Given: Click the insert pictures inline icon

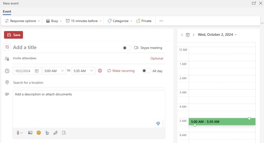Looking at the screenshot, I should [30, 133].
